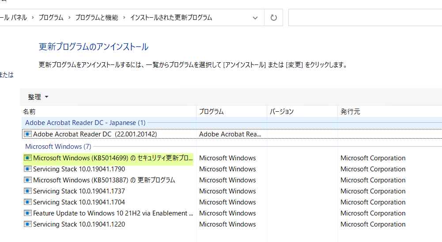Click Microsoft Windows program cell of the KB5013887 row

[227, 180]
